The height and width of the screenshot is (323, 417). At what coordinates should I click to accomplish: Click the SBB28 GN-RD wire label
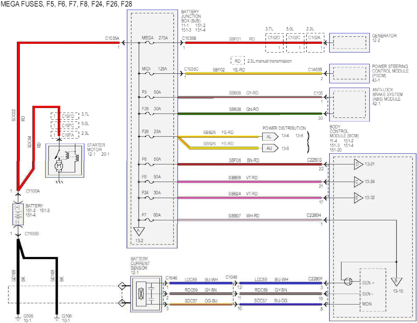244,109
